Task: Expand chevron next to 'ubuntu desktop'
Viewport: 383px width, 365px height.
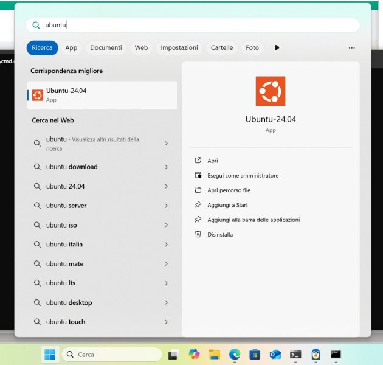Action: point(167,302)
